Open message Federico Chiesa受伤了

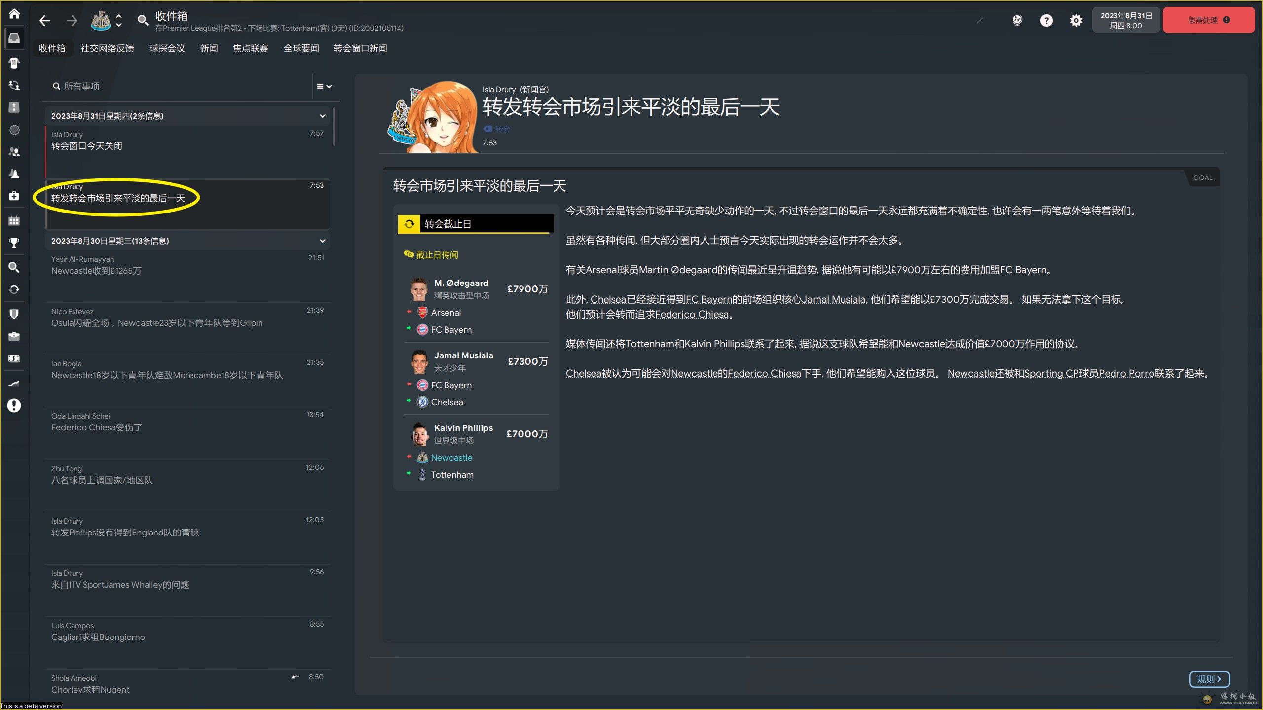(x=187, y=433)
